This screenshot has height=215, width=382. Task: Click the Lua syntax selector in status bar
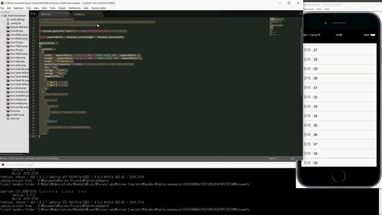point(292,158)
